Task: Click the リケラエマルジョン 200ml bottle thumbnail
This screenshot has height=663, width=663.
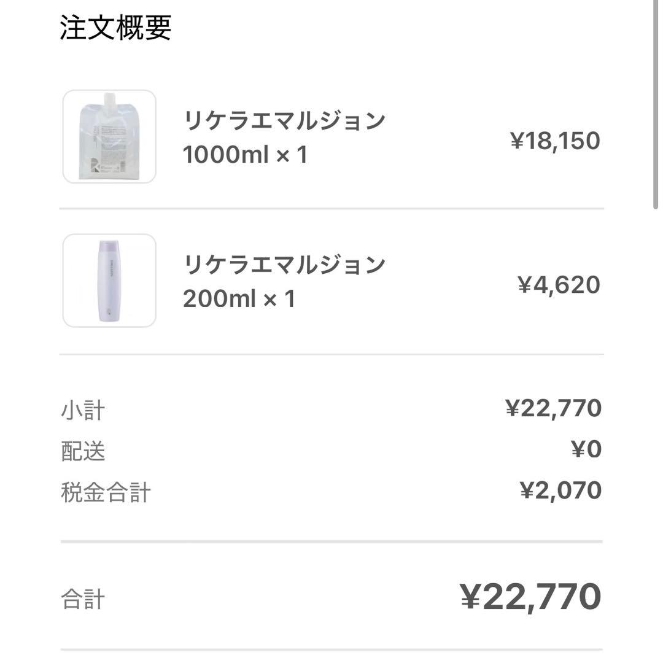Action: [x=109, y=280]
